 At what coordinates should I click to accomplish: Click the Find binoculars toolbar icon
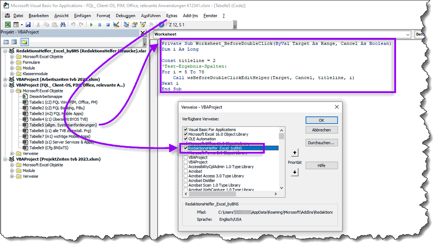[63, 25]
